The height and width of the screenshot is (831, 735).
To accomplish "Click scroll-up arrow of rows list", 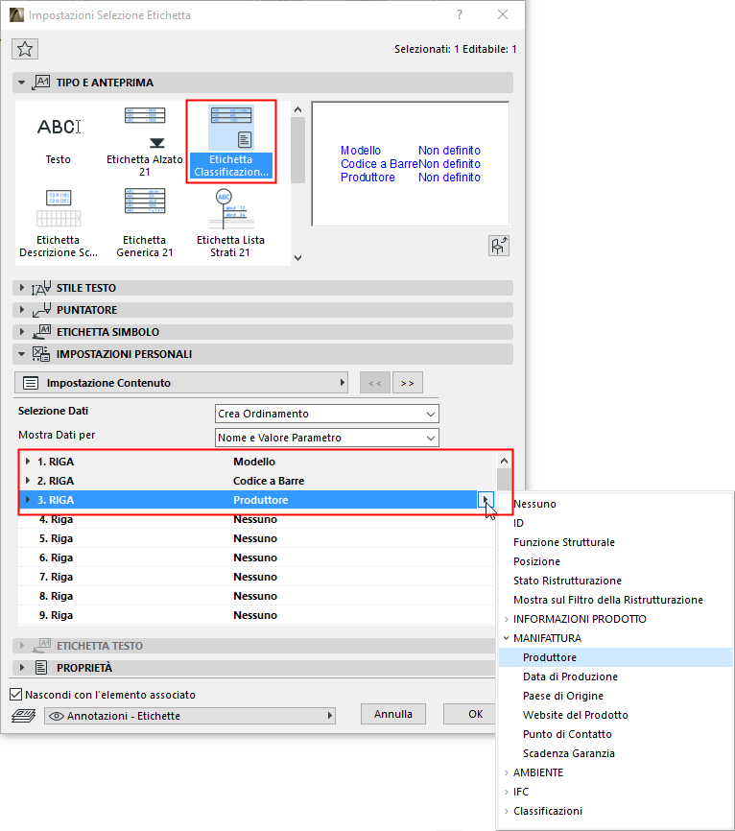I will click(x=504, y=461).
